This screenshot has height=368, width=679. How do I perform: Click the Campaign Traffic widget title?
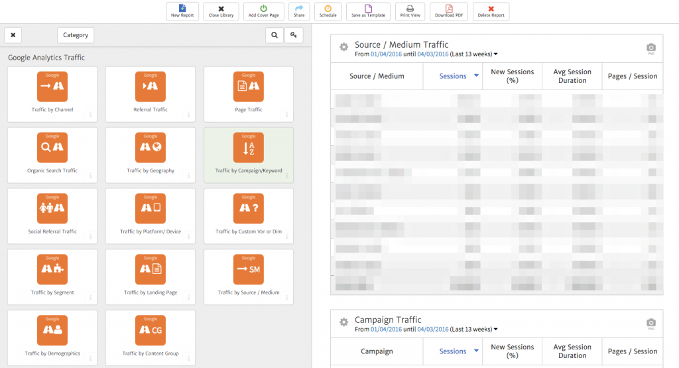[388, 320]
